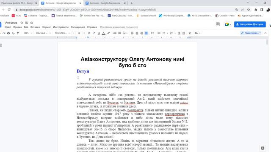Screen dimensions: 271x152
Task: Click the Вступ heading
Action: 83,71
